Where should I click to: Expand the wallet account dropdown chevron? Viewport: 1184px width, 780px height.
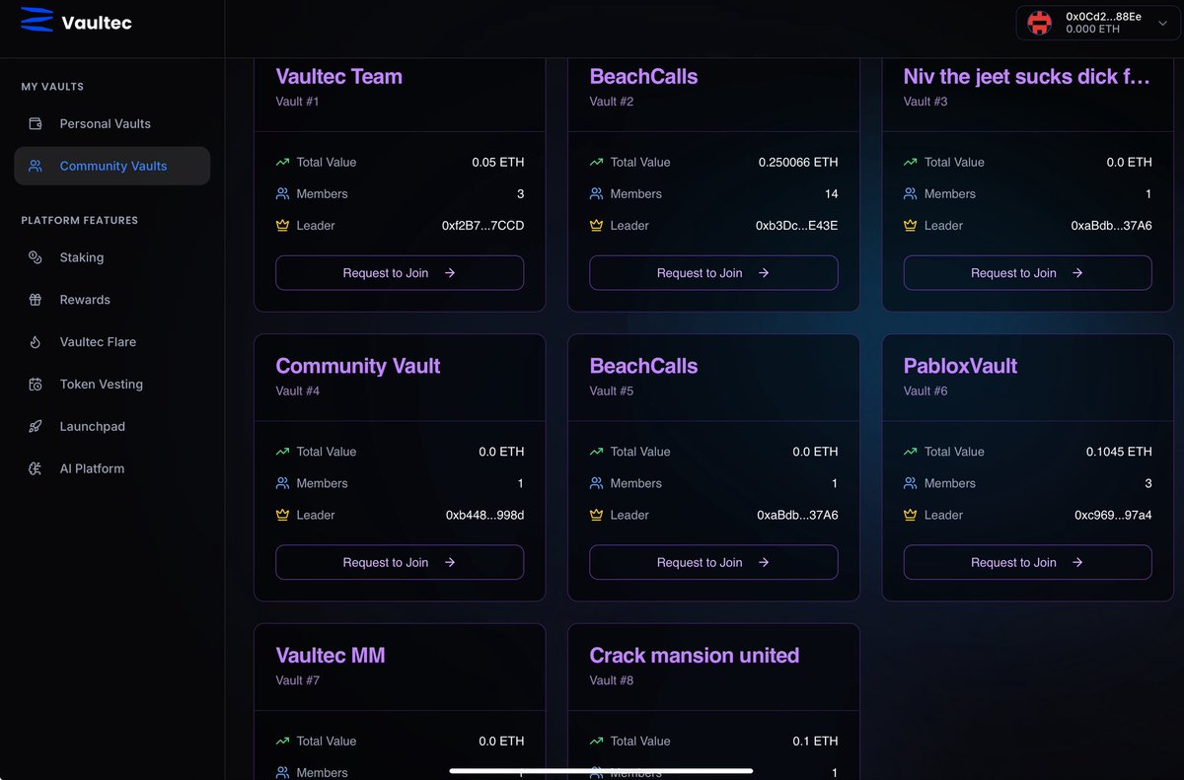tap(1163, 22)
